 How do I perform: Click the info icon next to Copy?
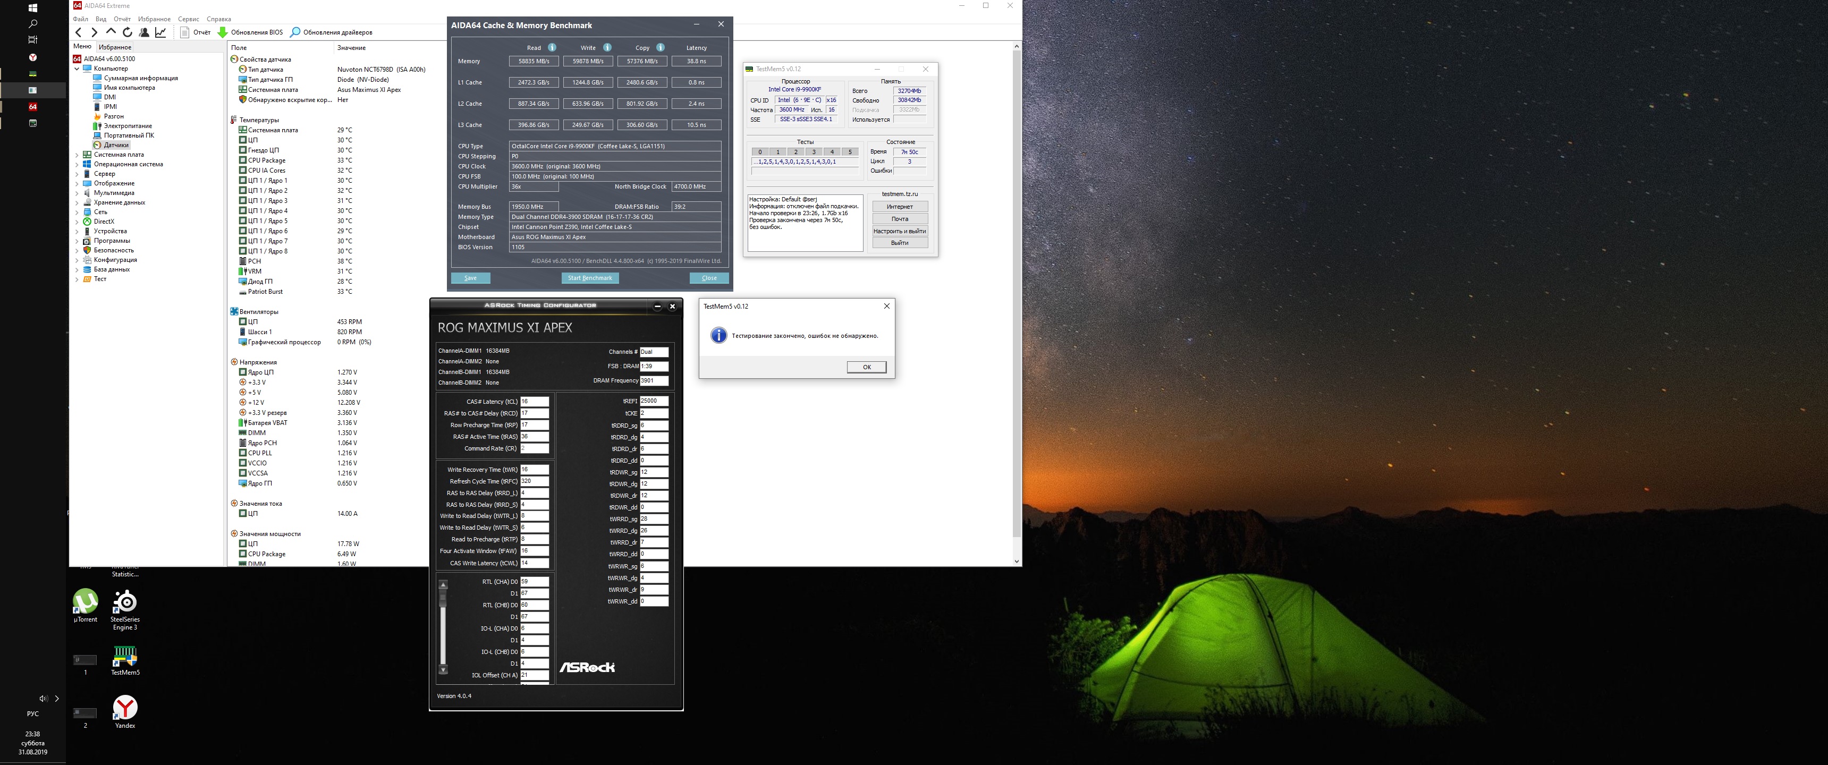pyautogui.click(x=661, y=47)
